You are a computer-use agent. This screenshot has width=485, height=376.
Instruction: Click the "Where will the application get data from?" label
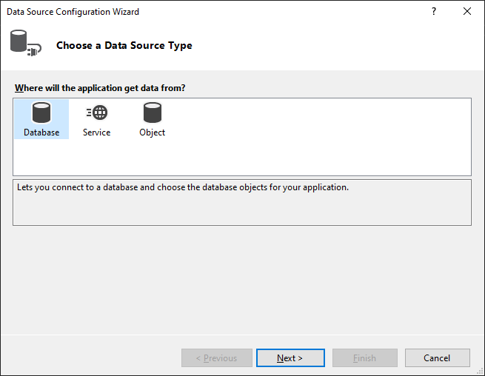(100, 88)
